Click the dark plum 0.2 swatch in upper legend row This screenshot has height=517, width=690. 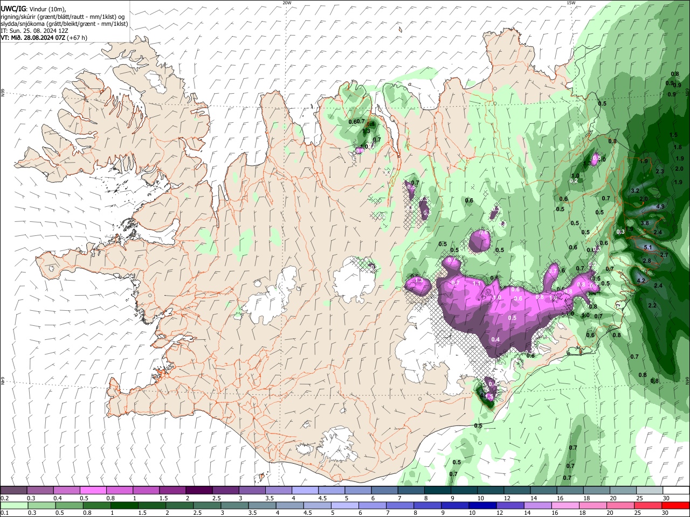tap(13, 490)
